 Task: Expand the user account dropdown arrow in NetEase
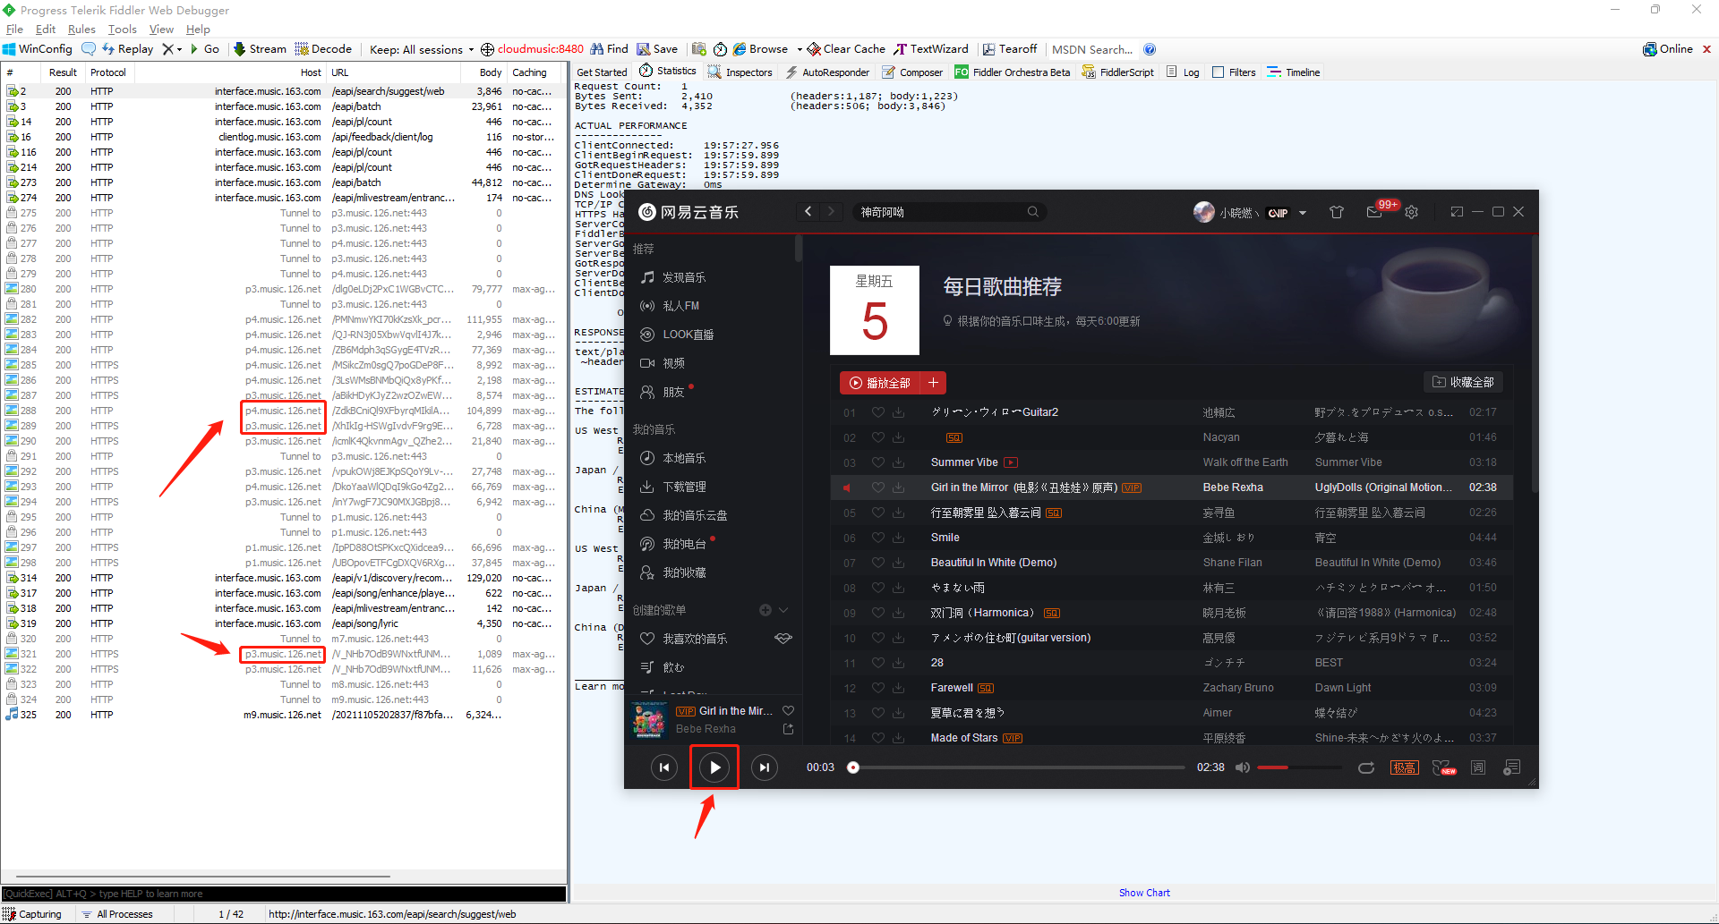coord(1303,213)
